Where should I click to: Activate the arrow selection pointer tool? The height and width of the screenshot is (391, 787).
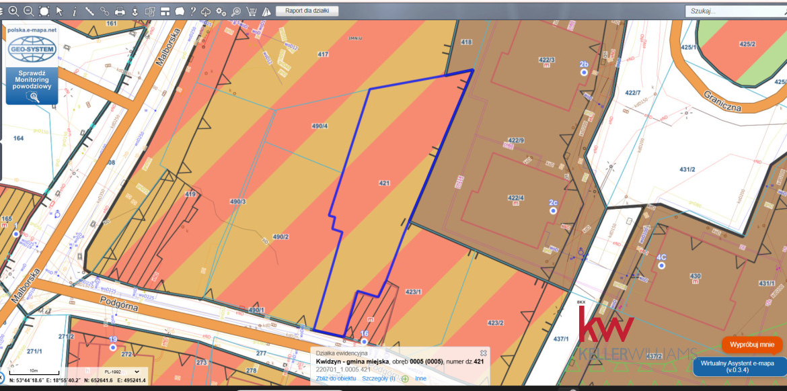pyautogui.click(x=59, y=11)
